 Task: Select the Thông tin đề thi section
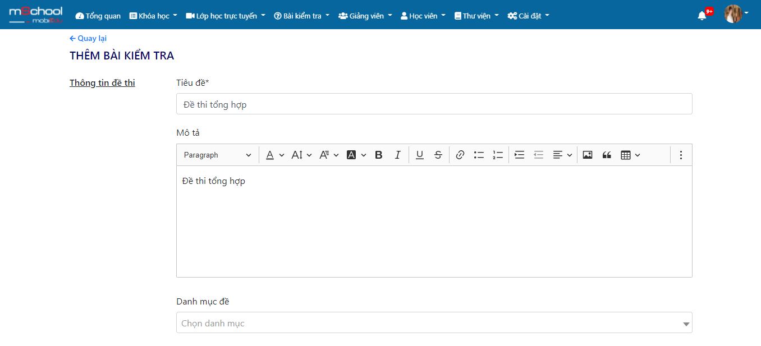point(102,83)
